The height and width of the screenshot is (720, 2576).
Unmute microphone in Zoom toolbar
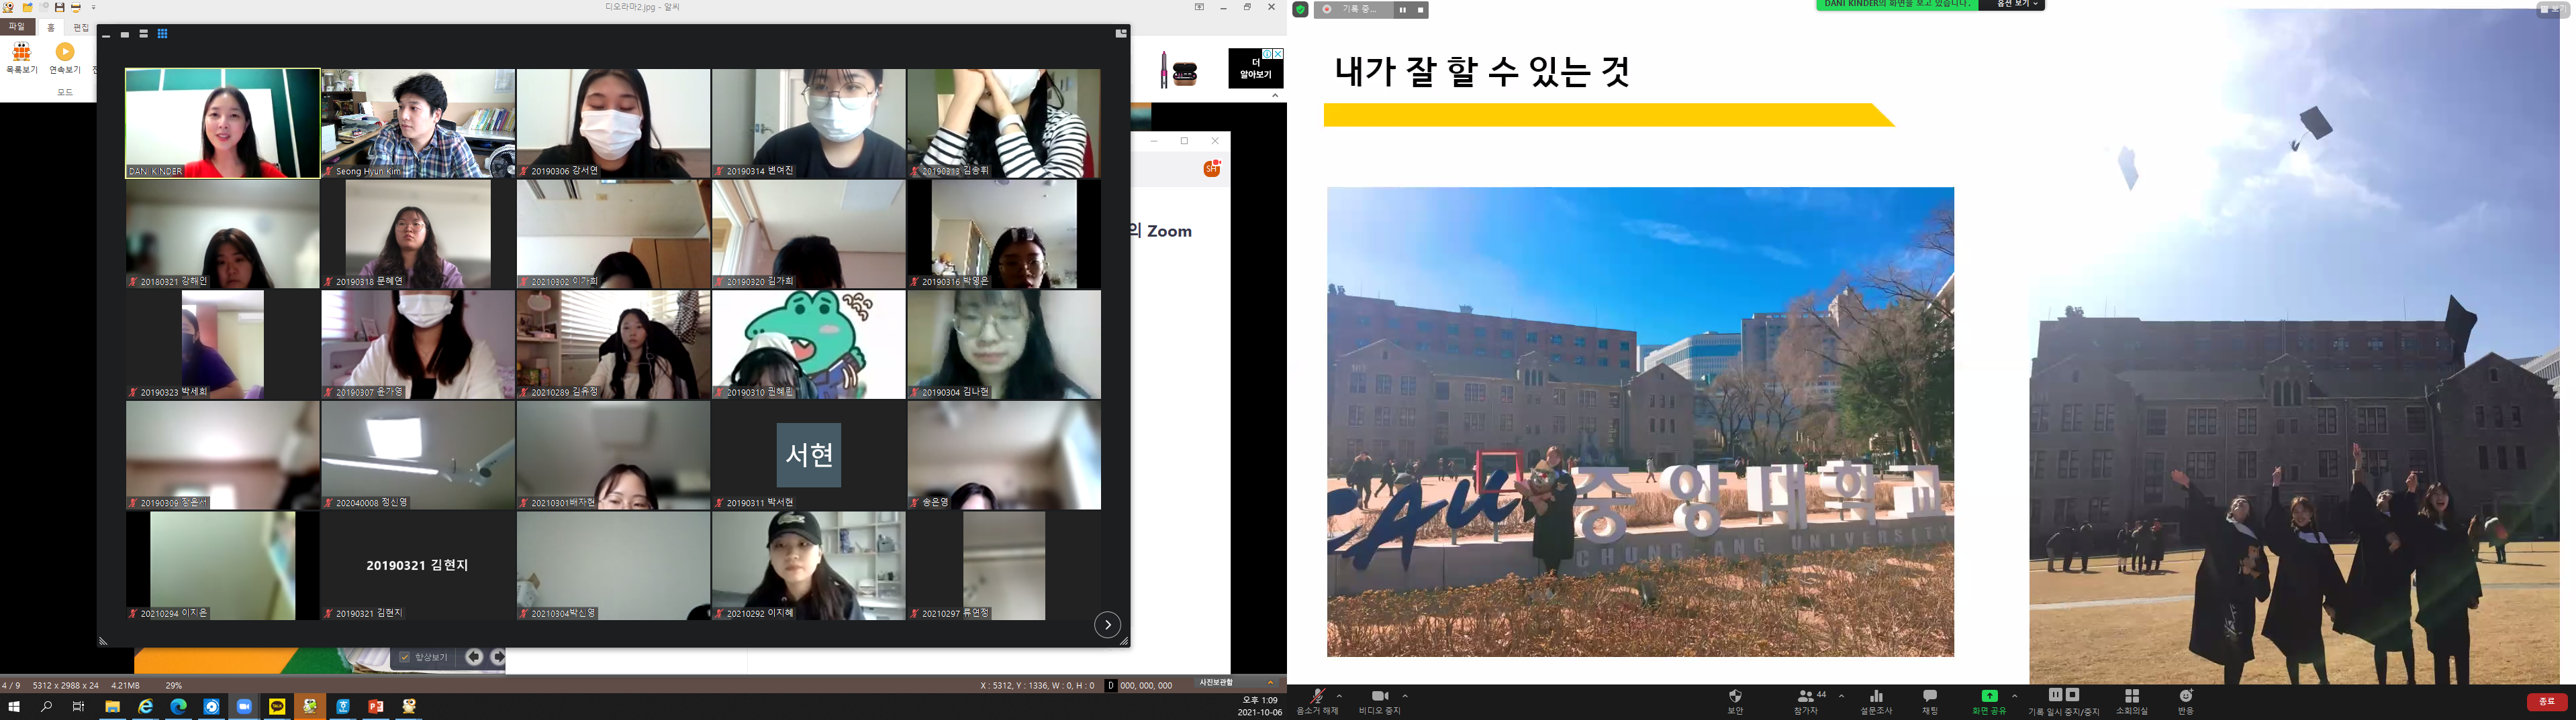pyautogui.click(x=1317, y=701)
